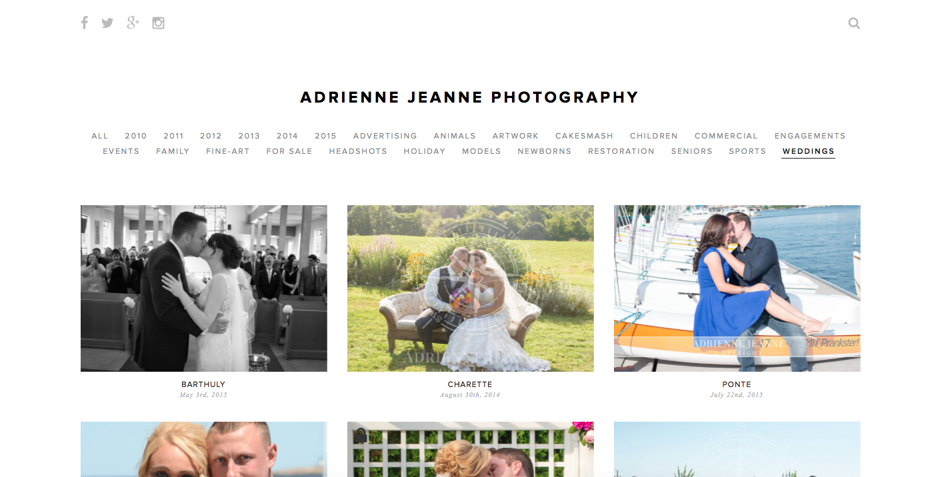Show ALL galleries
Screen dimensions: 938x477
(100, 136)
